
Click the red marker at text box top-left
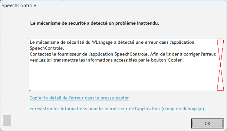click(x=29, y=39)
